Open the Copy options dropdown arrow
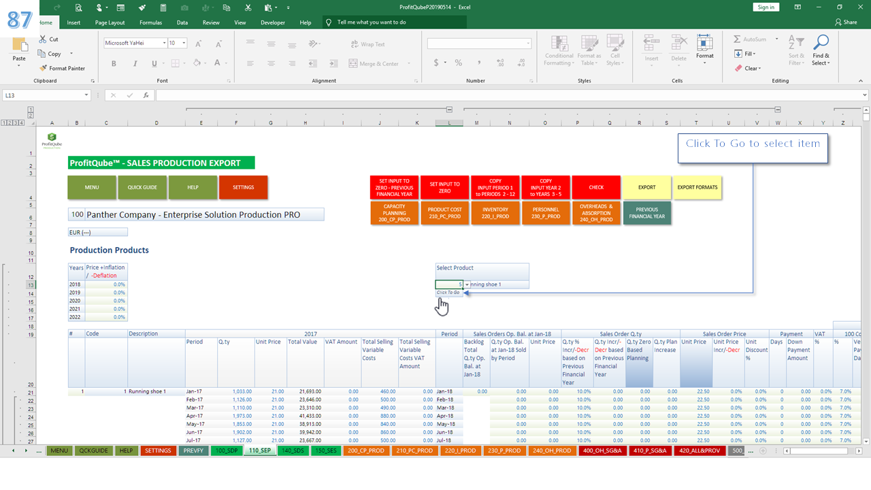This screenshot has width=871, height=490. click(71, 54)
